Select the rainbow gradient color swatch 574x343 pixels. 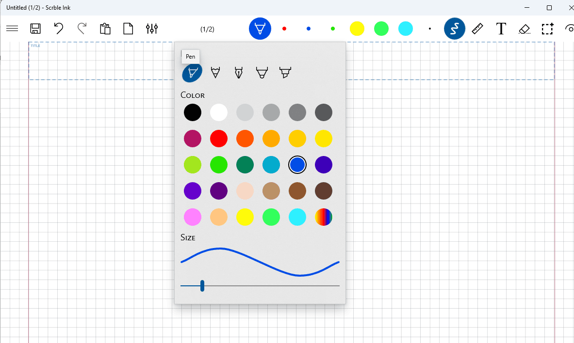coord(324,217)
